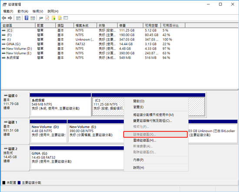
Task: Open the 說明(H) menu in menu bar
Action: pyautogui.click(x=53, y=11)
